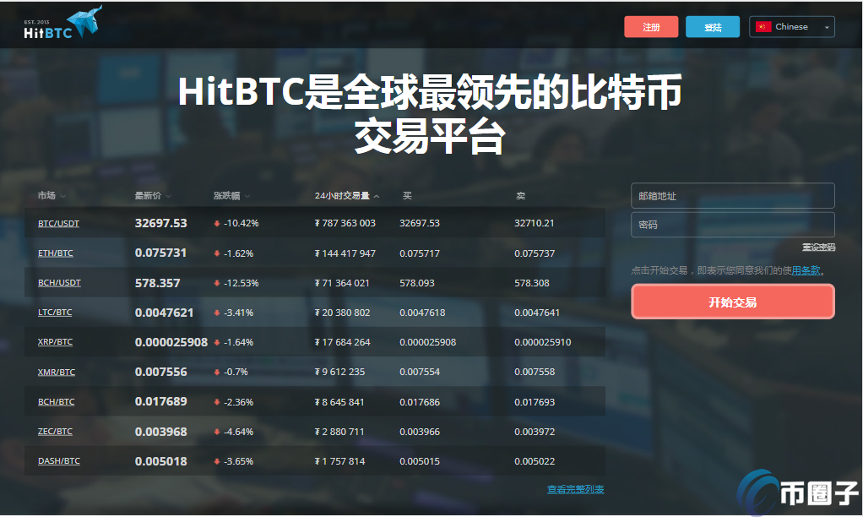
Task: Click the down arrow beside -1.64%
Action: point(217,342)
